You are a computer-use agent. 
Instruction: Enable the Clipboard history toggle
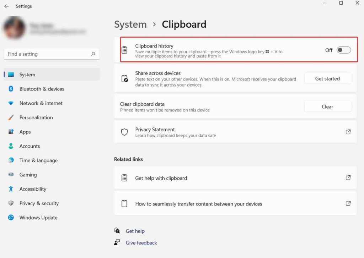click(343, 50)
